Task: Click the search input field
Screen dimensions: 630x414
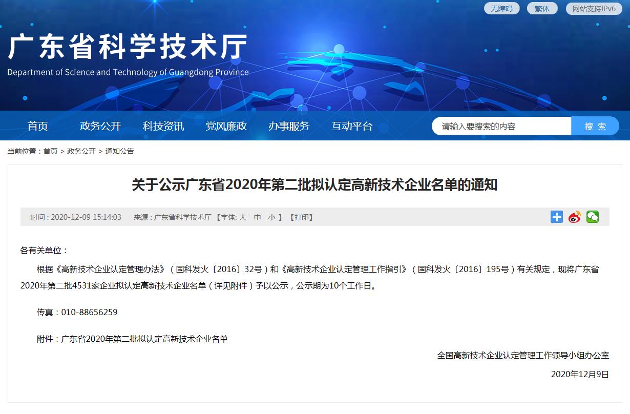Action: (502, 126)
